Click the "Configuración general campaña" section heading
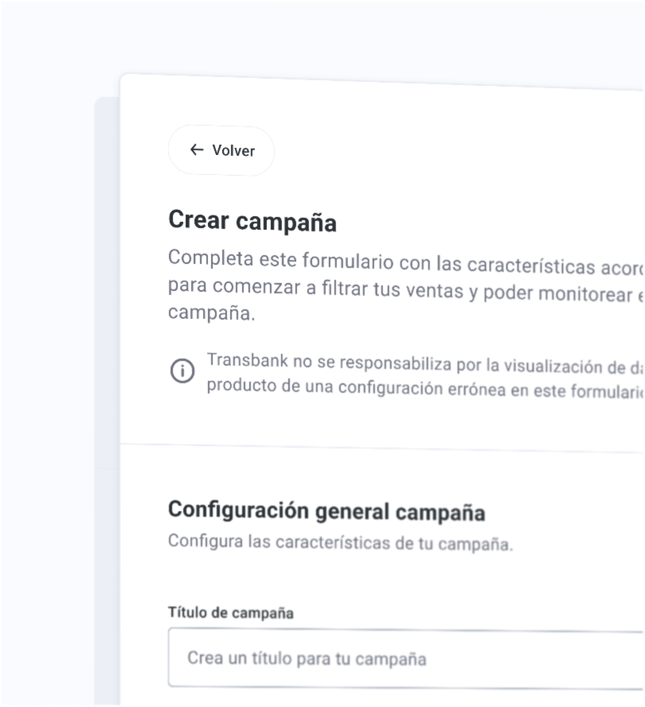 [327, 511]
